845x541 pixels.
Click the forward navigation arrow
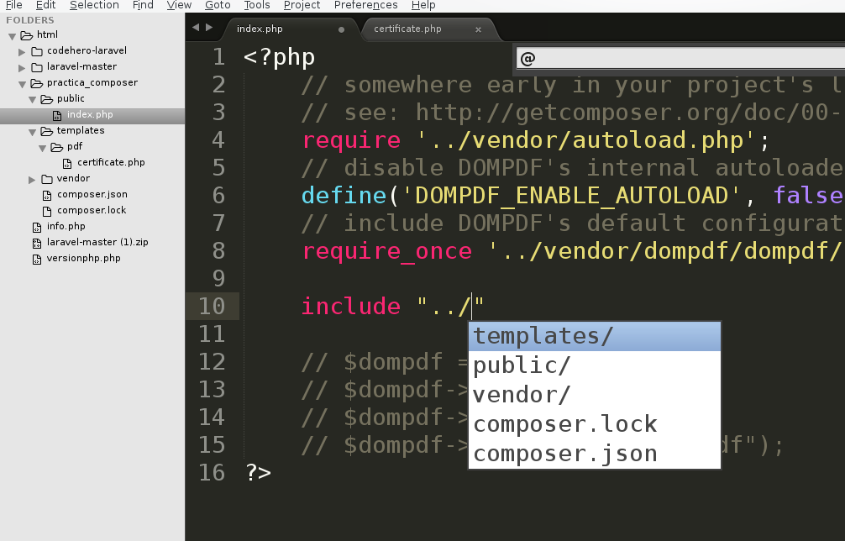click(x=207, y=26)
